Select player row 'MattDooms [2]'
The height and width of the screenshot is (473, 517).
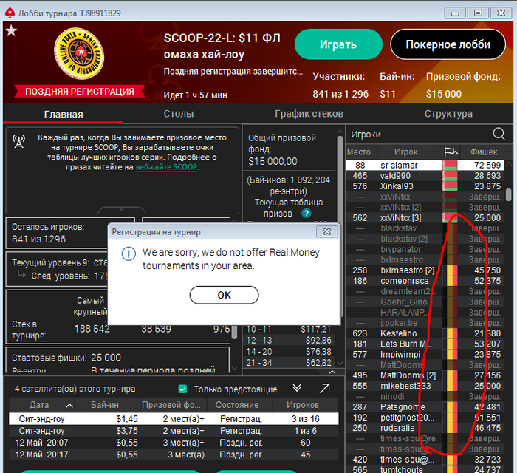[425, 375]
